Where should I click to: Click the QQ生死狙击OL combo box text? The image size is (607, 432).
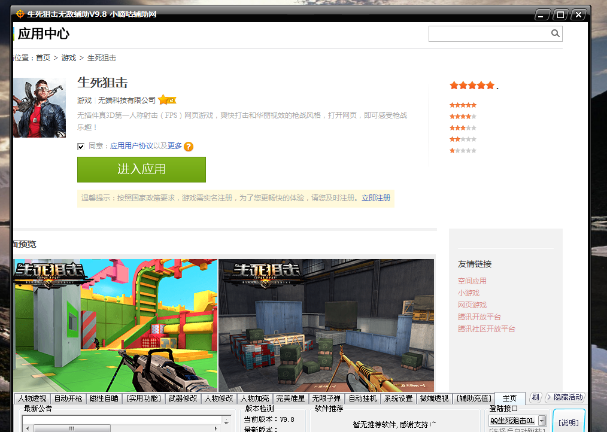click(x=512, y=421)
